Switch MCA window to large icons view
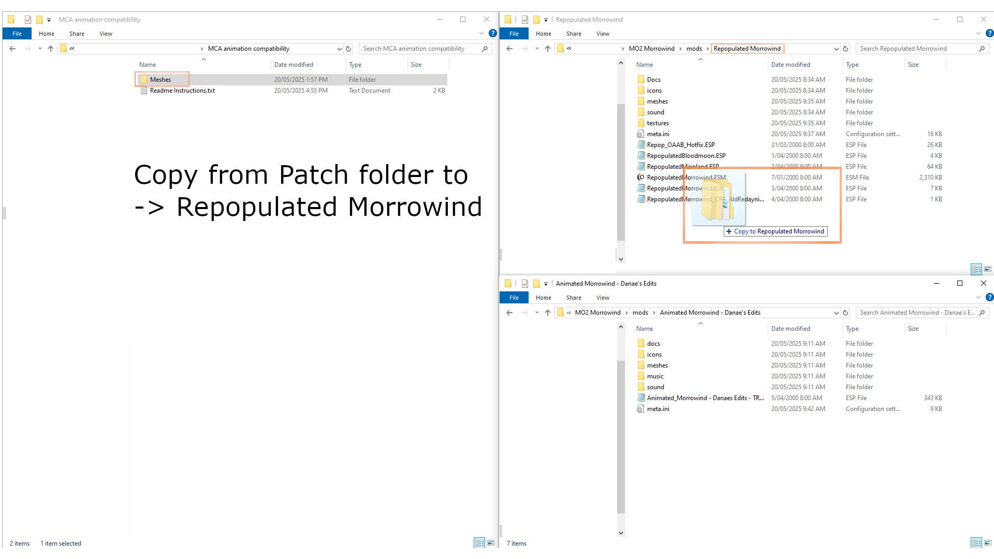Viewport: 994px width, 559px height. (x=491, y=543)
